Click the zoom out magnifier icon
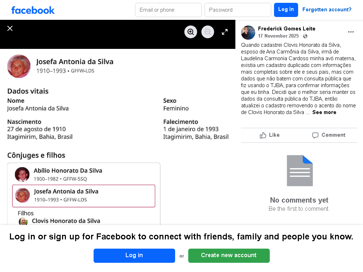Image resolution: width=363 pixels, height=272 pixels. click(x=208, y=32)
